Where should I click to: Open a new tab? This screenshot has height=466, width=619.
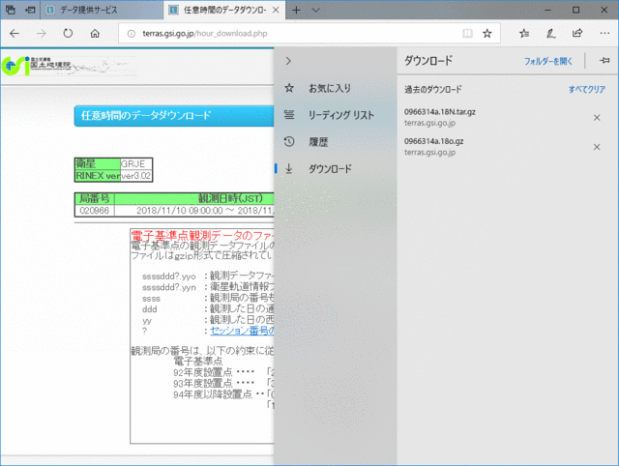[x=296, y=10]
